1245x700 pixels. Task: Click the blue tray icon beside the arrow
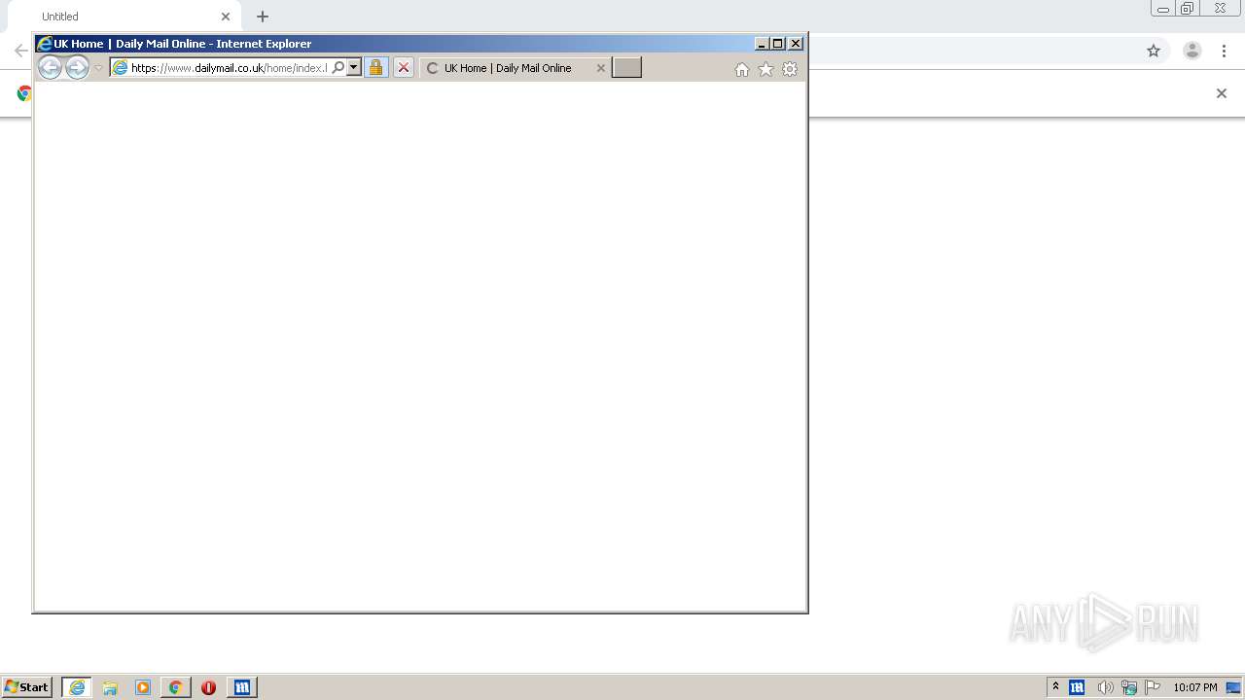[1077, 687]
